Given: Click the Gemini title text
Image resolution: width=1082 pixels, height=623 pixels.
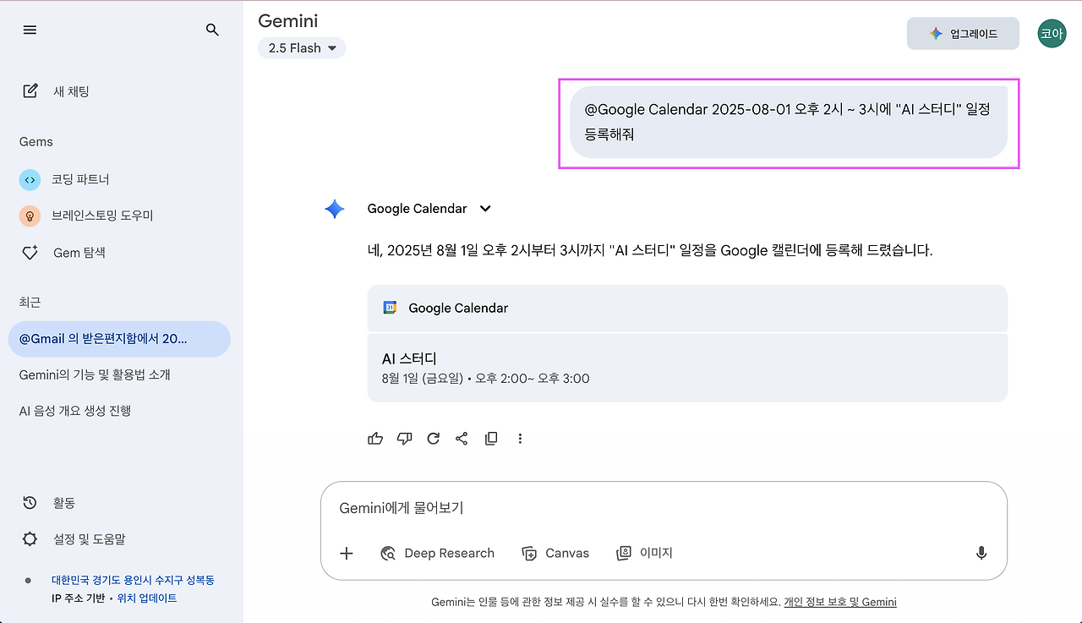Looking at the screenshot, I should point(288,20).
